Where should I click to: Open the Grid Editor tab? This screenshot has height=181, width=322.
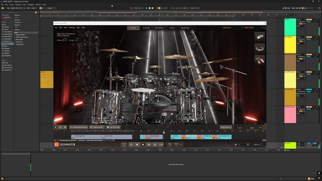[159, 28]
